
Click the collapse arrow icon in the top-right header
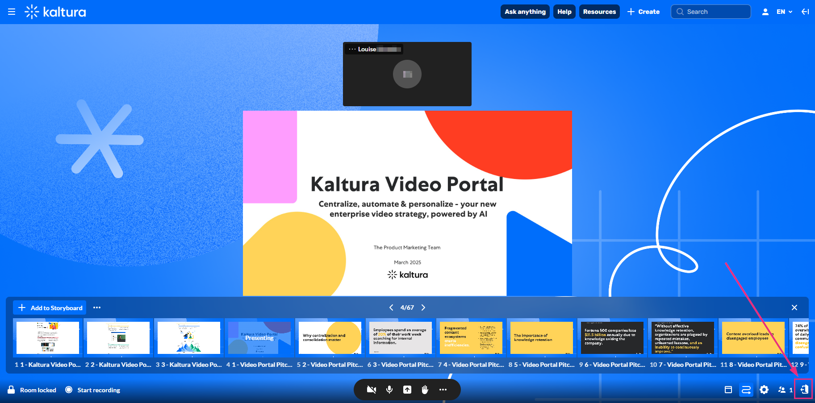coord(805,12)
